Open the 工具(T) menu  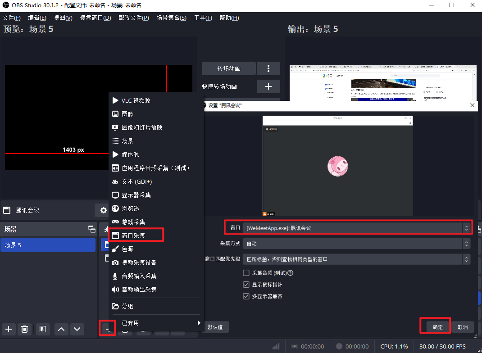203,18
